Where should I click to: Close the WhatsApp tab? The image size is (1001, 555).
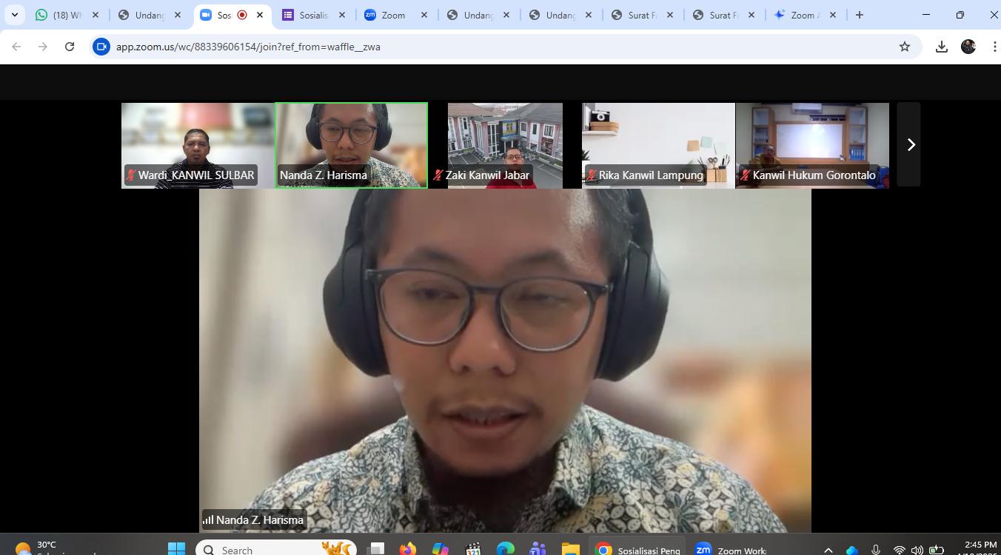pyautogui.click(x=96, y=15)
